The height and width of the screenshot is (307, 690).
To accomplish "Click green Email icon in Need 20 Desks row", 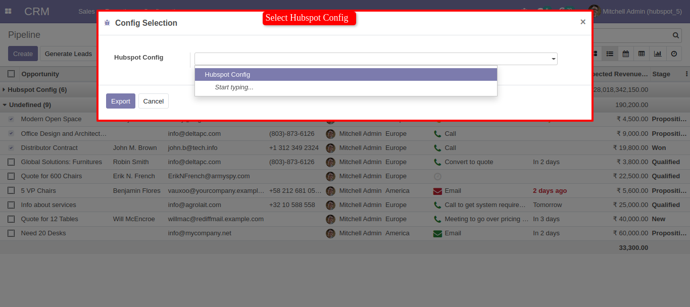I will pos(437,233).
